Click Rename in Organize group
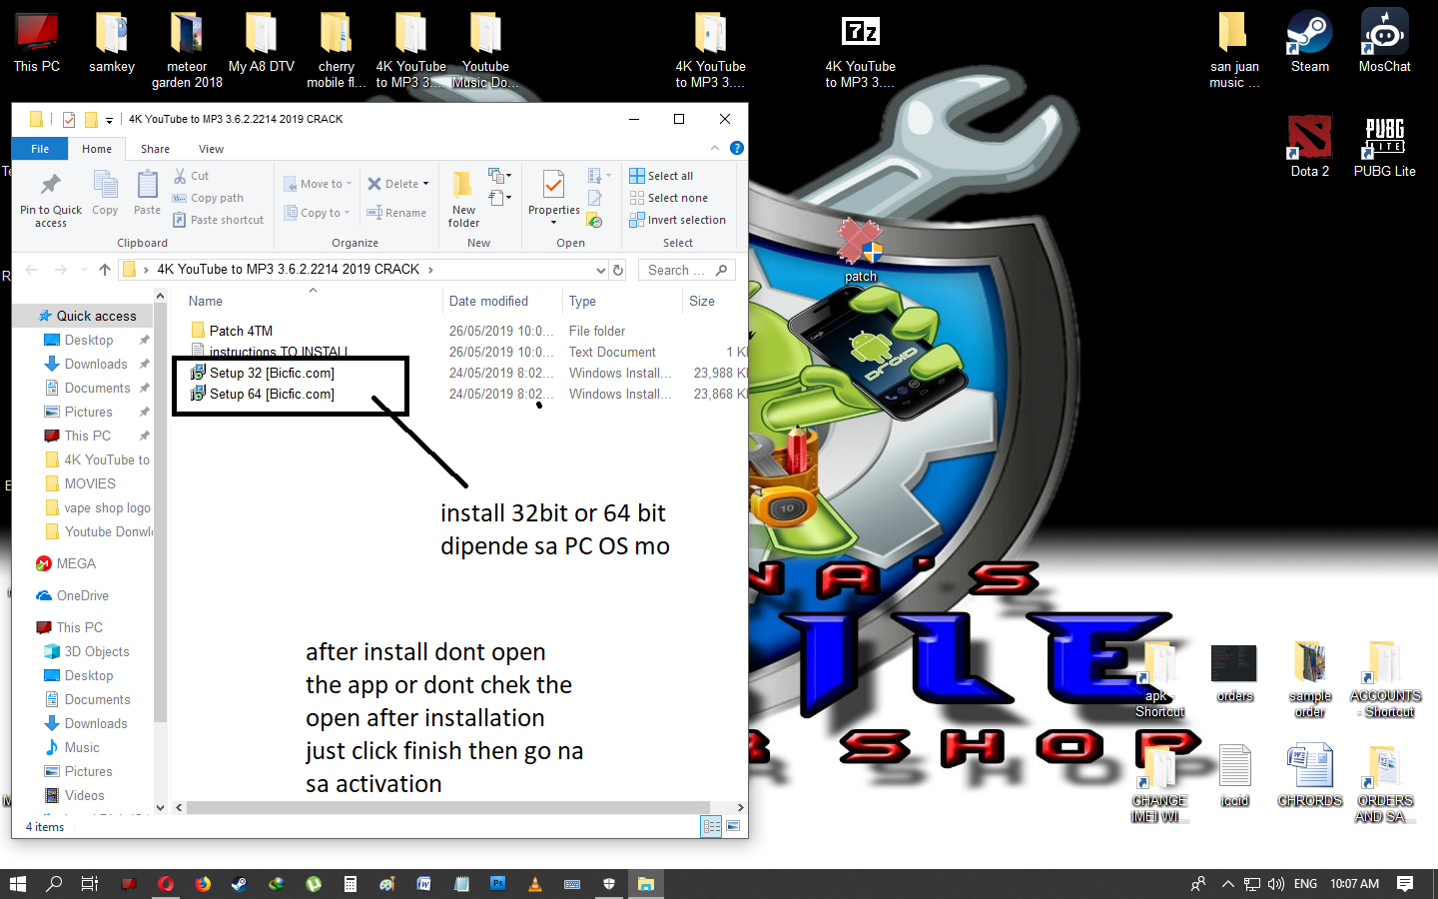1438x899 pixels. click(396, 213)
